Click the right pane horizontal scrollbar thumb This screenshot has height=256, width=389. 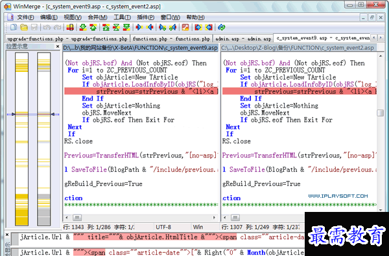tap(235, 218)
